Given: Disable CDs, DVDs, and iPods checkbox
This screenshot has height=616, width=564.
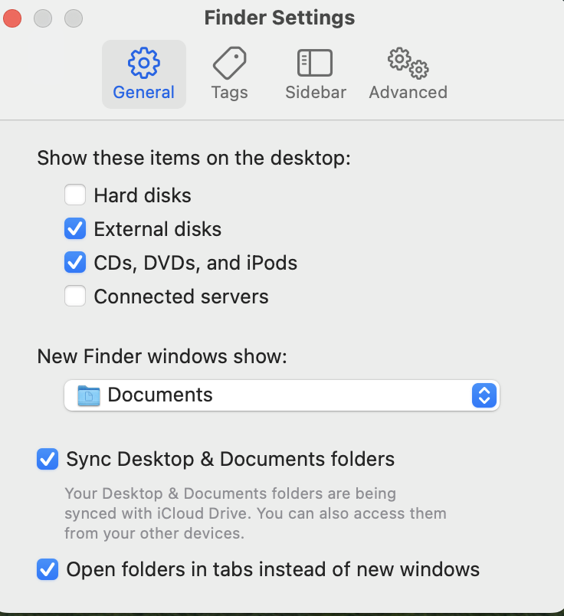Looking at the screenshot, I should click(x=75, y=263).
